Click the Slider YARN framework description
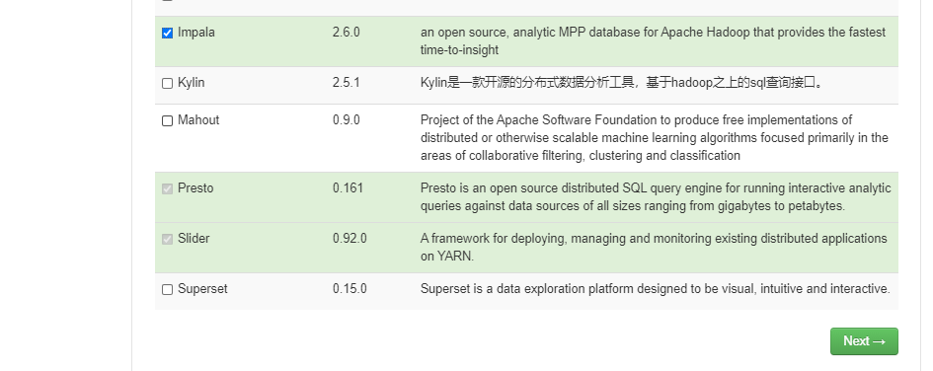933x371 pixels. pos(654,248)
